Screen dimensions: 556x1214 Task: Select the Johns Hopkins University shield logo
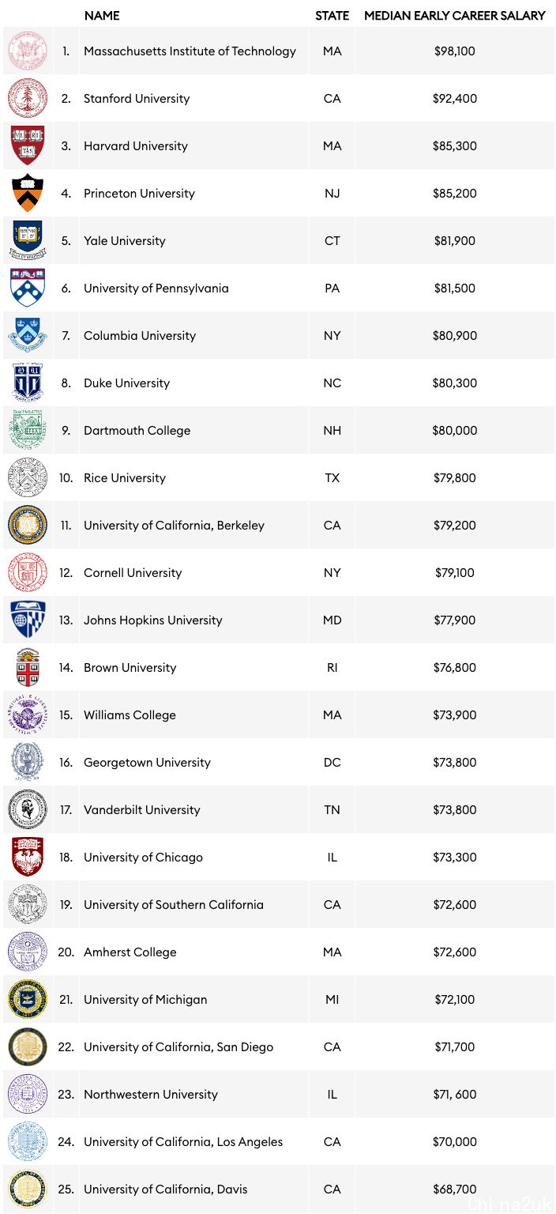coord(28,620)
